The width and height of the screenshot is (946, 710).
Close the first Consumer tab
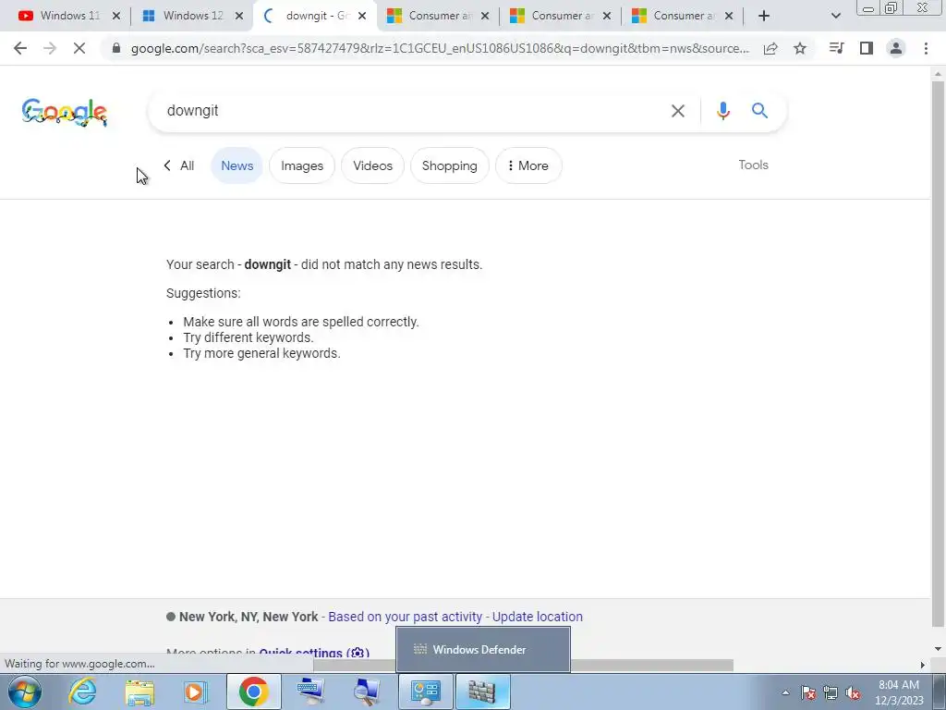tap(485, 17)
